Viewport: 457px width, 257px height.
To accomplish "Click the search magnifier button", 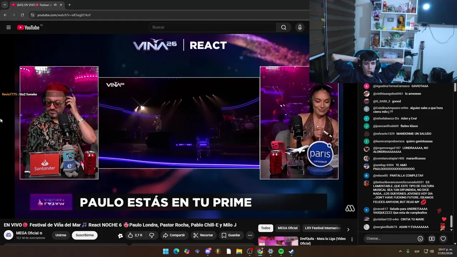I will tap(283, 27).
